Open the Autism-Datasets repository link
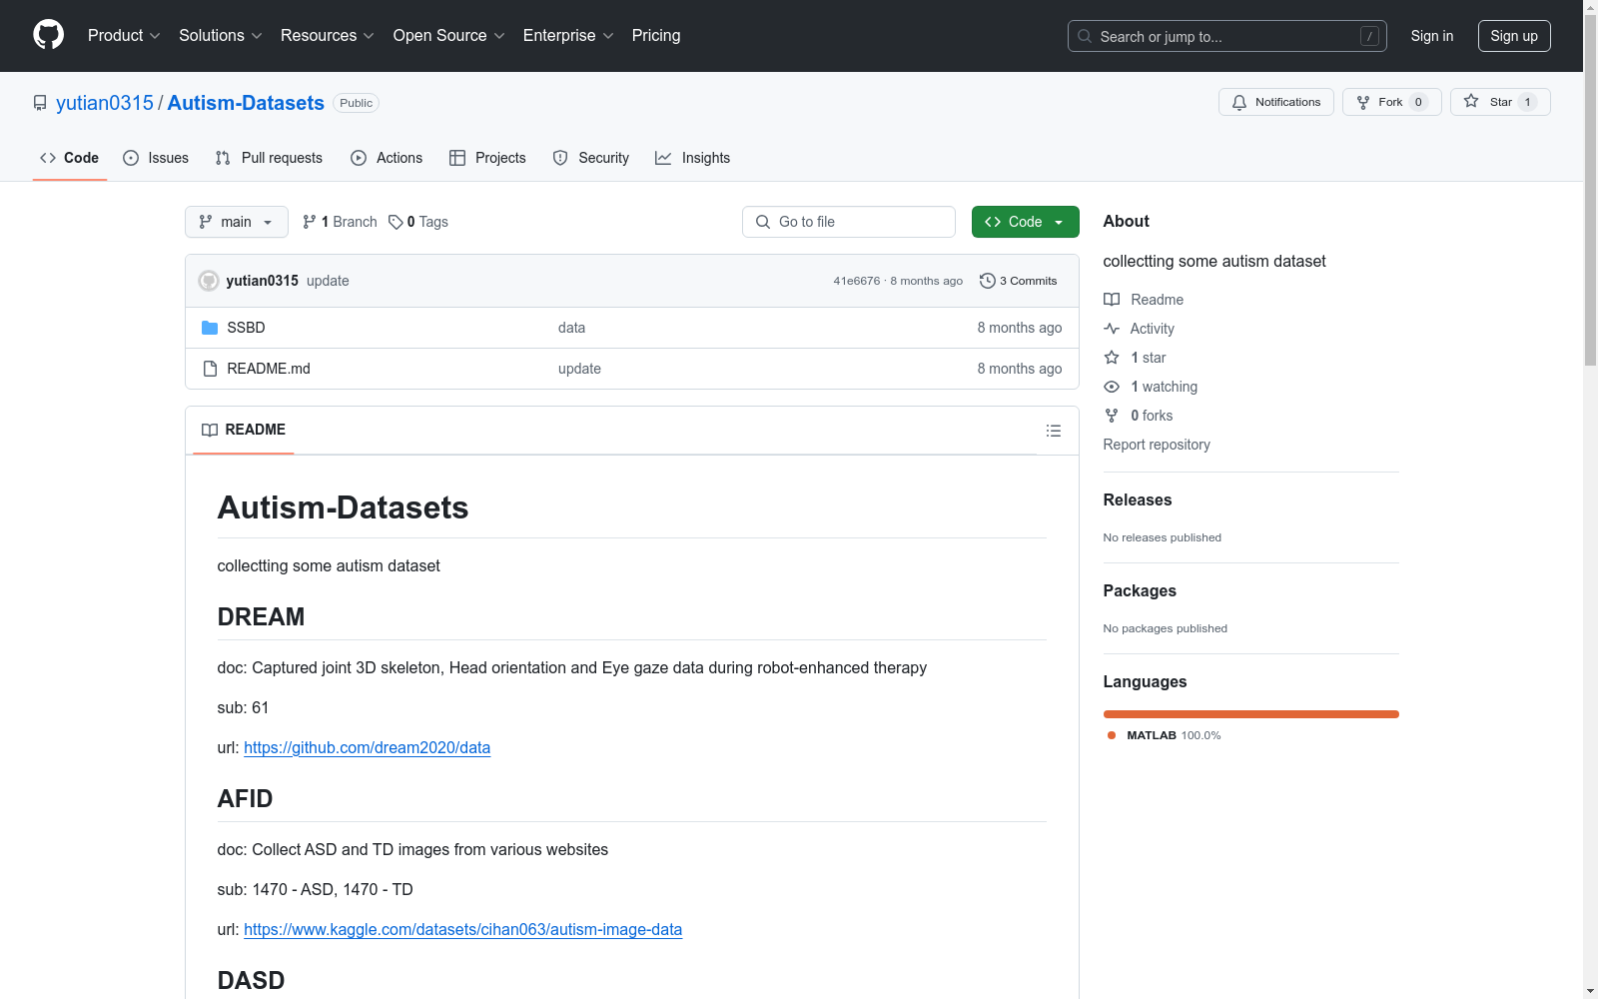The image size is (1598, 999). pos(246,103)
